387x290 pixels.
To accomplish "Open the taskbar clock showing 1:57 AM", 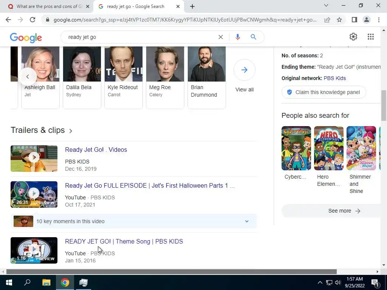I will tap(354, 282).
